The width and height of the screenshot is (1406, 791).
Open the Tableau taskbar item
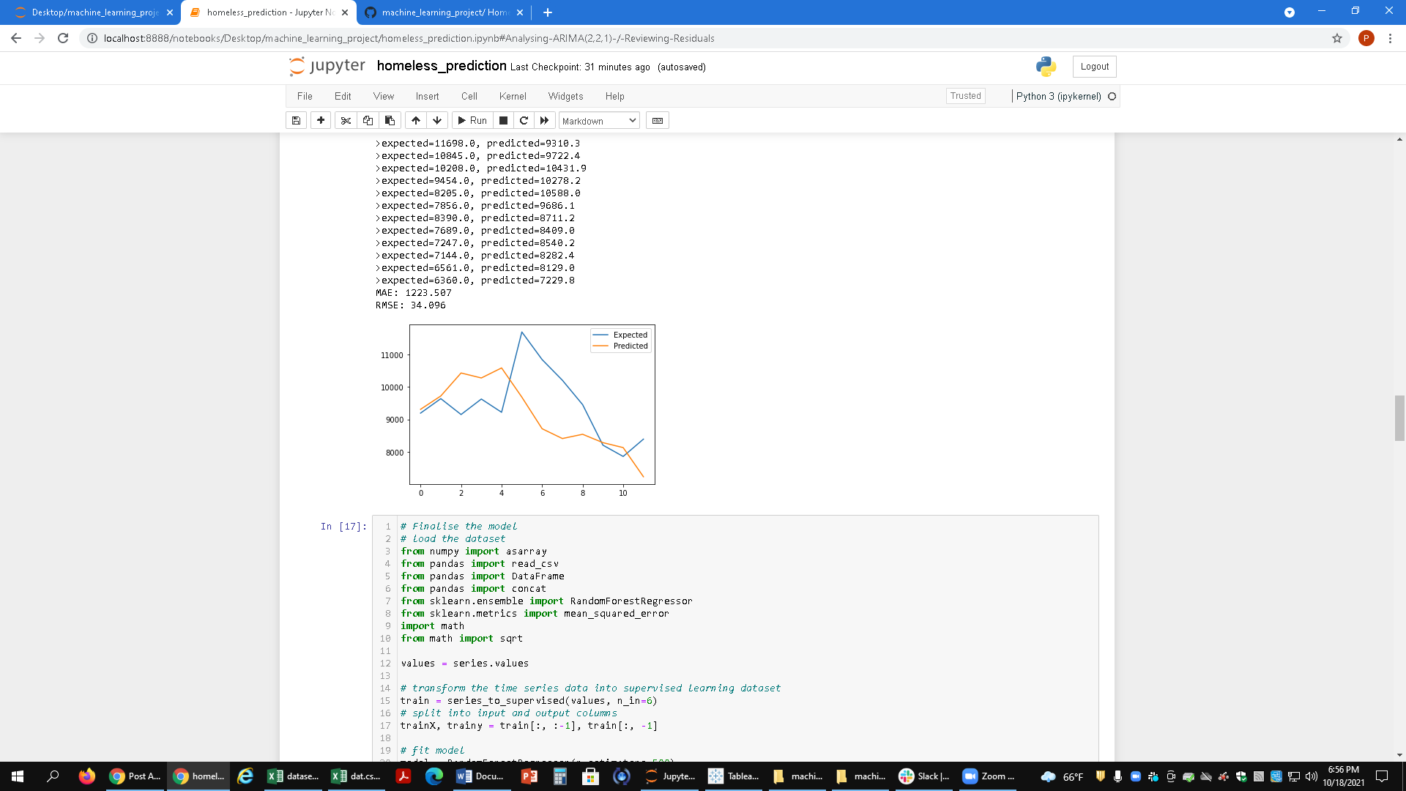tap(733, 776)
